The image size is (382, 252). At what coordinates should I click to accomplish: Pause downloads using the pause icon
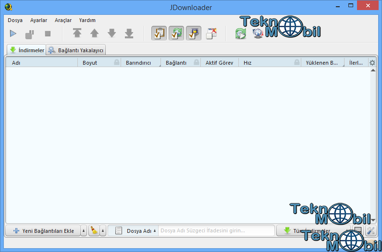(30, 34)
